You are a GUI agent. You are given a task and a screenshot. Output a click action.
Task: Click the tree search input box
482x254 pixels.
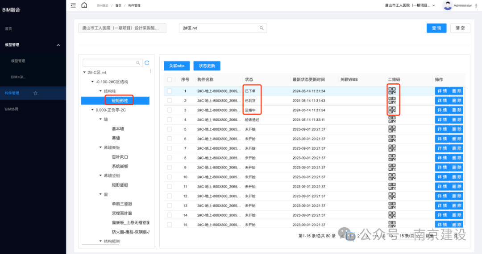(112, 63)
